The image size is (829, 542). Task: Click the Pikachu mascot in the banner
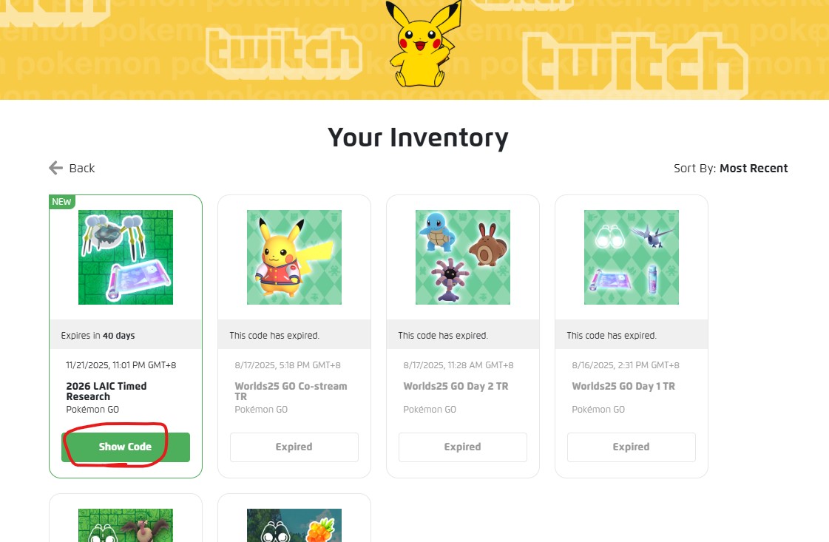coord(422,44)
